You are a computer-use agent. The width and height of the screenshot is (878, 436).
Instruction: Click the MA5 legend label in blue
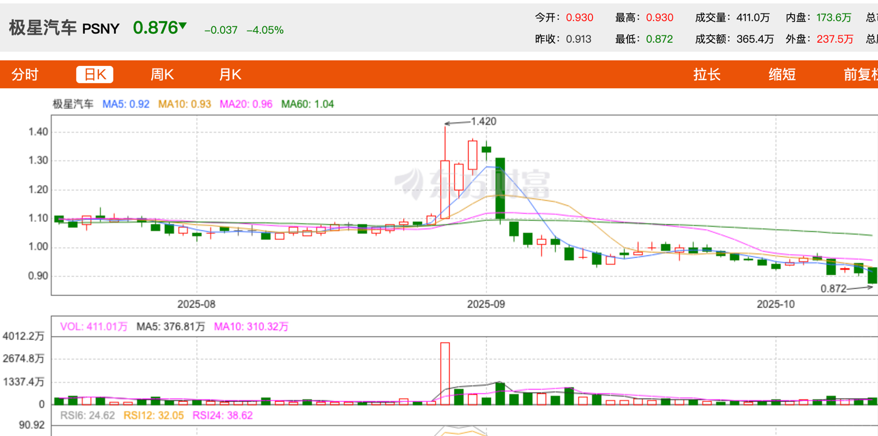[x=126, y=104]
